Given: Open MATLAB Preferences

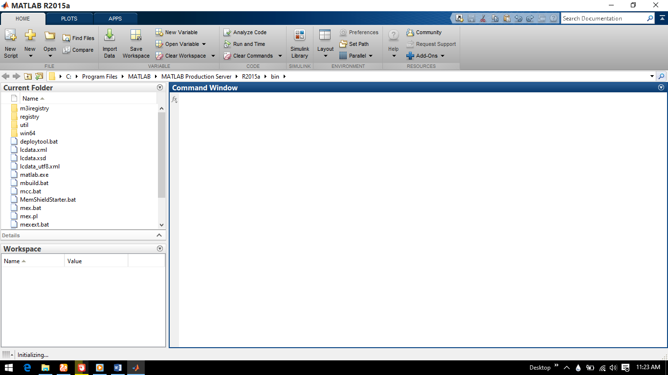Looking at the screenshot, I should [x=362, y=32].
